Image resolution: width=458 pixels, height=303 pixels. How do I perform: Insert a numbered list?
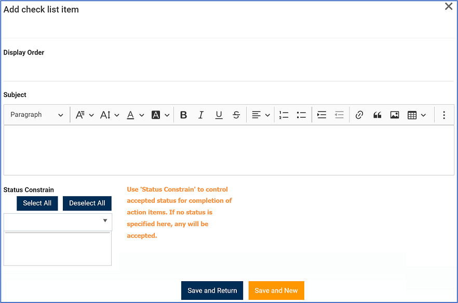click(284, 115)
